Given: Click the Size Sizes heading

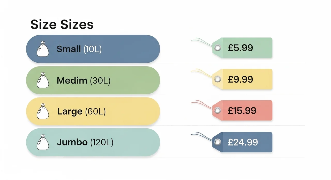Looking at the screenshot, I should pos(62,24).
